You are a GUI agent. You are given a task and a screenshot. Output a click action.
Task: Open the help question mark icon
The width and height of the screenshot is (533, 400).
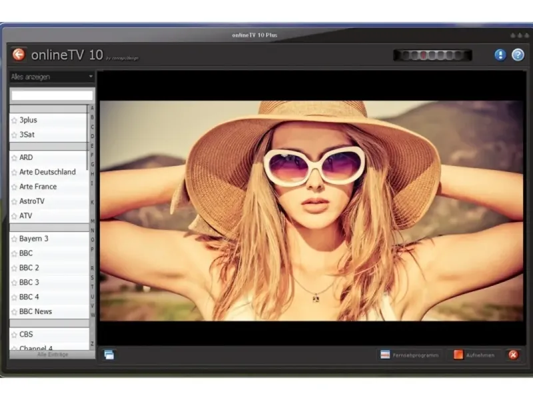pos(518,55)
